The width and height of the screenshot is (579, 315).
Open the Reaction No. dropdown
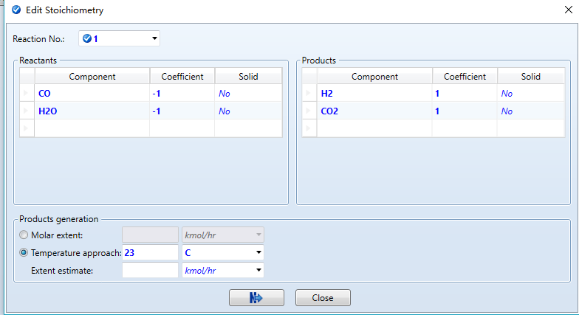point(154,38)
